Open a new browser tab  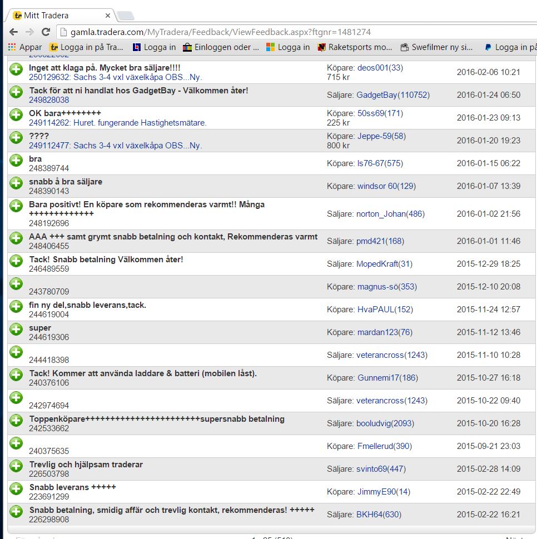point(126,16)
